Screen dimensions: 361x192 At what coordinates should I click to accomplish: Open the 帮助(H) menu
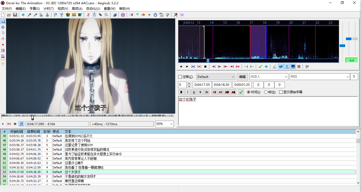pos(124,9)
